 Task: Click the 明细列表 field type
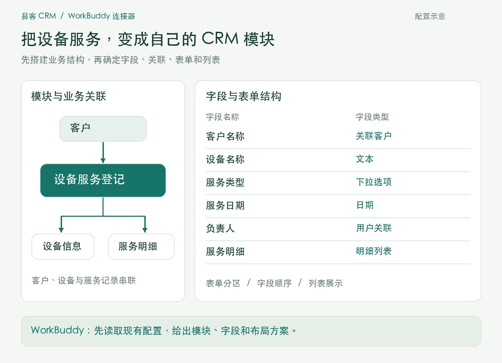tap(374, 251)
